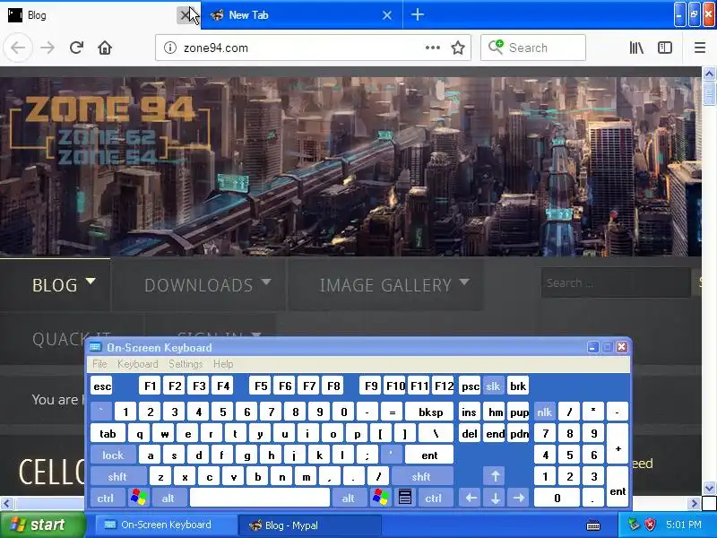Click horizontal scrollbar left arrow
The width and height of the screenshot is (717, 538).
pos(6,504)
